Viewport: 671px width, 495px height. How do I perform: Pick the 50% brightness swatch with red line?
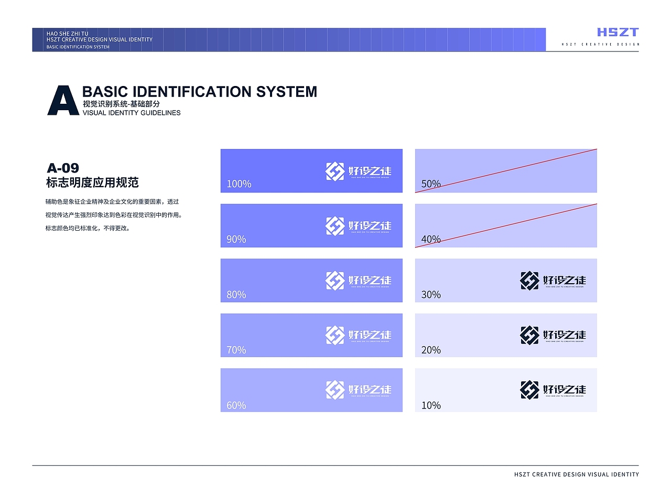(506, 171)
